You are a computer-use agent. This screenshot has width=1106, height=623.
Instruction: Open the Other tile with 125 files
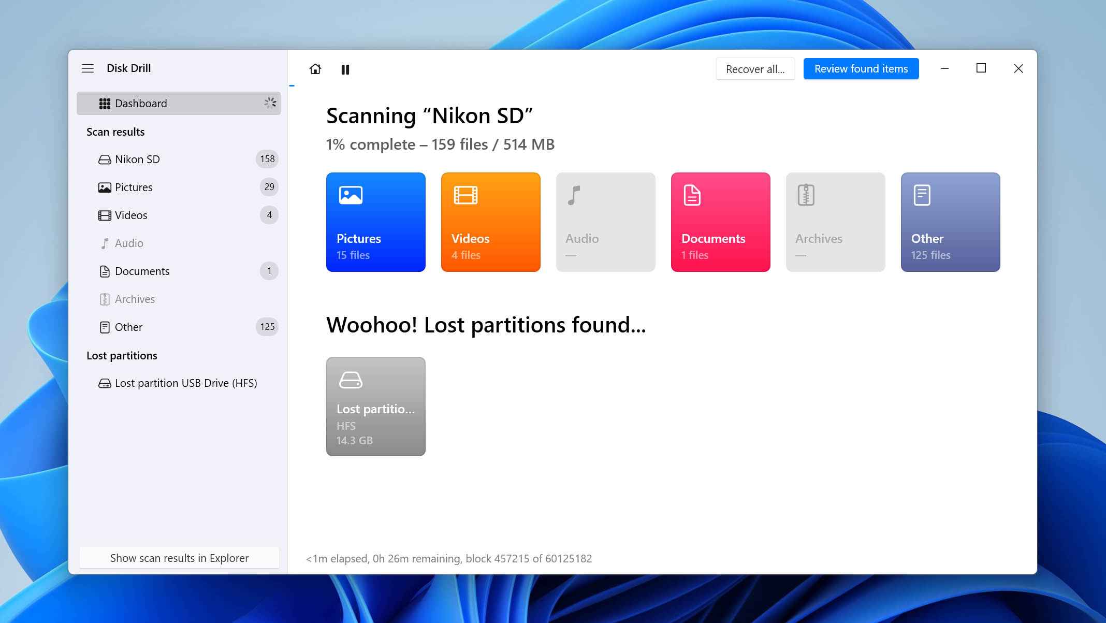(950, 222)
